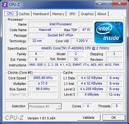Expand the Processor #1 selection dropdown arrow
The image size is (129, 124).
(x=59, y=106)
